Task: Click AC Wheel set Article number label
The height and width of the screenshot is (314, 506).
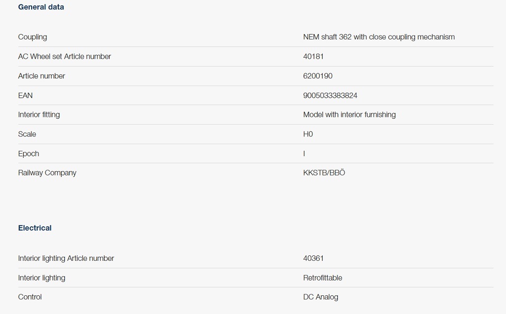Action: coord(65,56)
